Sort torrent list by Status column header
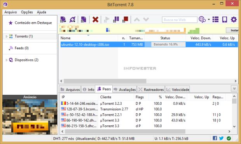Screen dimensions: 241x144 165,38
